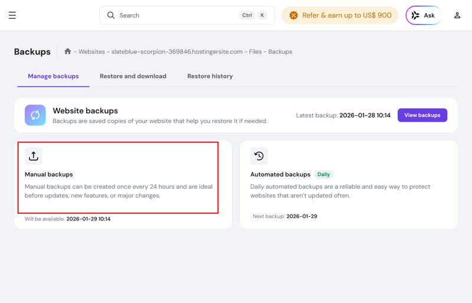Open the user profile icon
The height and width of the screenshot is (303, 472).
click(457, 15)
